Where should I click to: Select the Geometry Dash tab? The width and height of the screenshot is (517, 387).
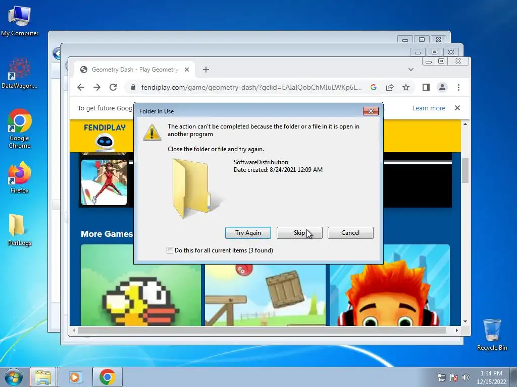[134, 70]
